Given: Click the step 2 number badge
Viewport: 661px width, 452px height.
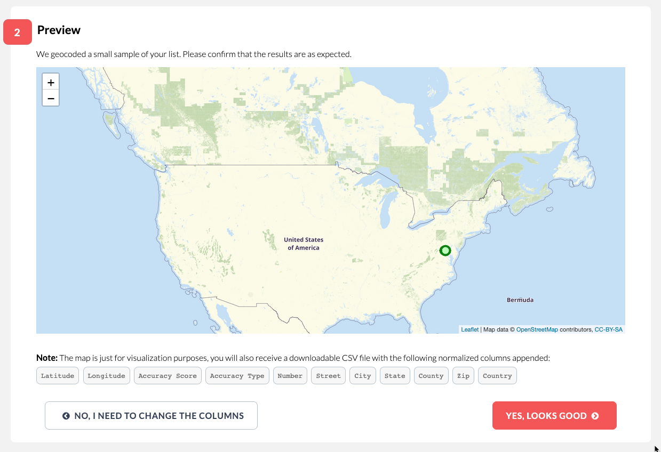Looking at the screenshot, I should (17, 32).
